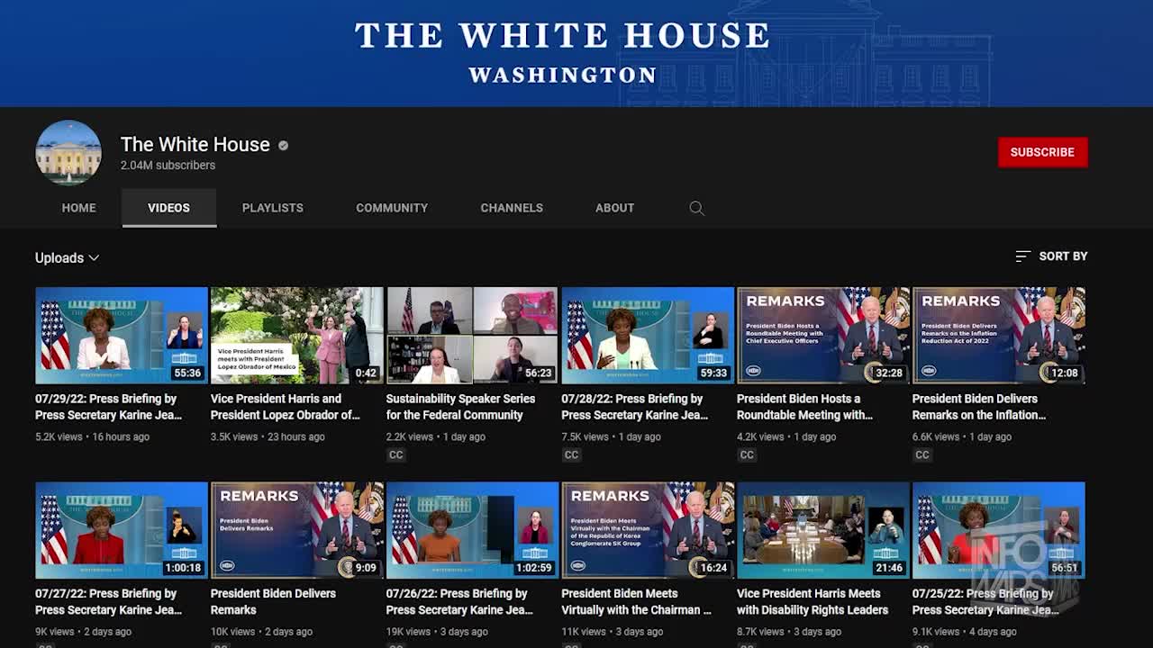This screenshot has width=1153, height=648.
Task: Open President Biden Delivers Remarks title
Action: pos(273,601)
